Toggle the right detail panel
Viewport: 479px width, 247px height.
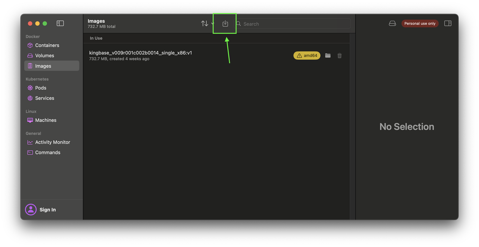(x=448, y=23)
